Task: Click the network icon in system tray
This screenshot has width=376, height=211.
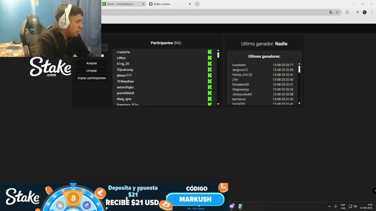Action: [350, 206]
